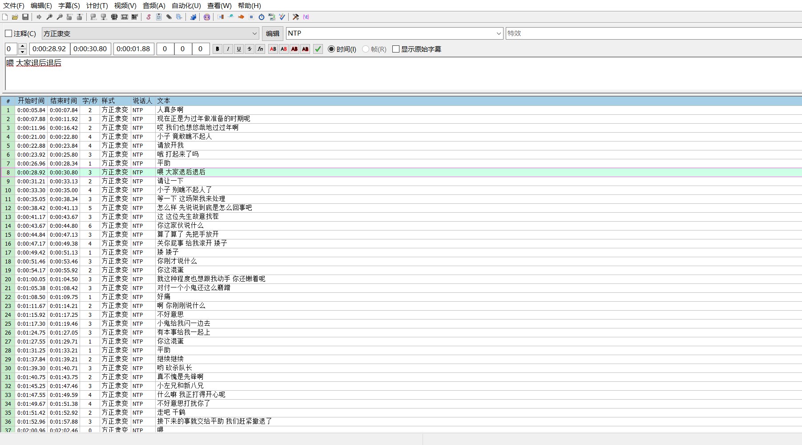Open script properties clipboard icon
Viewport: 802px width, 445px height.
pyautogui.click(x=159, y=17)
